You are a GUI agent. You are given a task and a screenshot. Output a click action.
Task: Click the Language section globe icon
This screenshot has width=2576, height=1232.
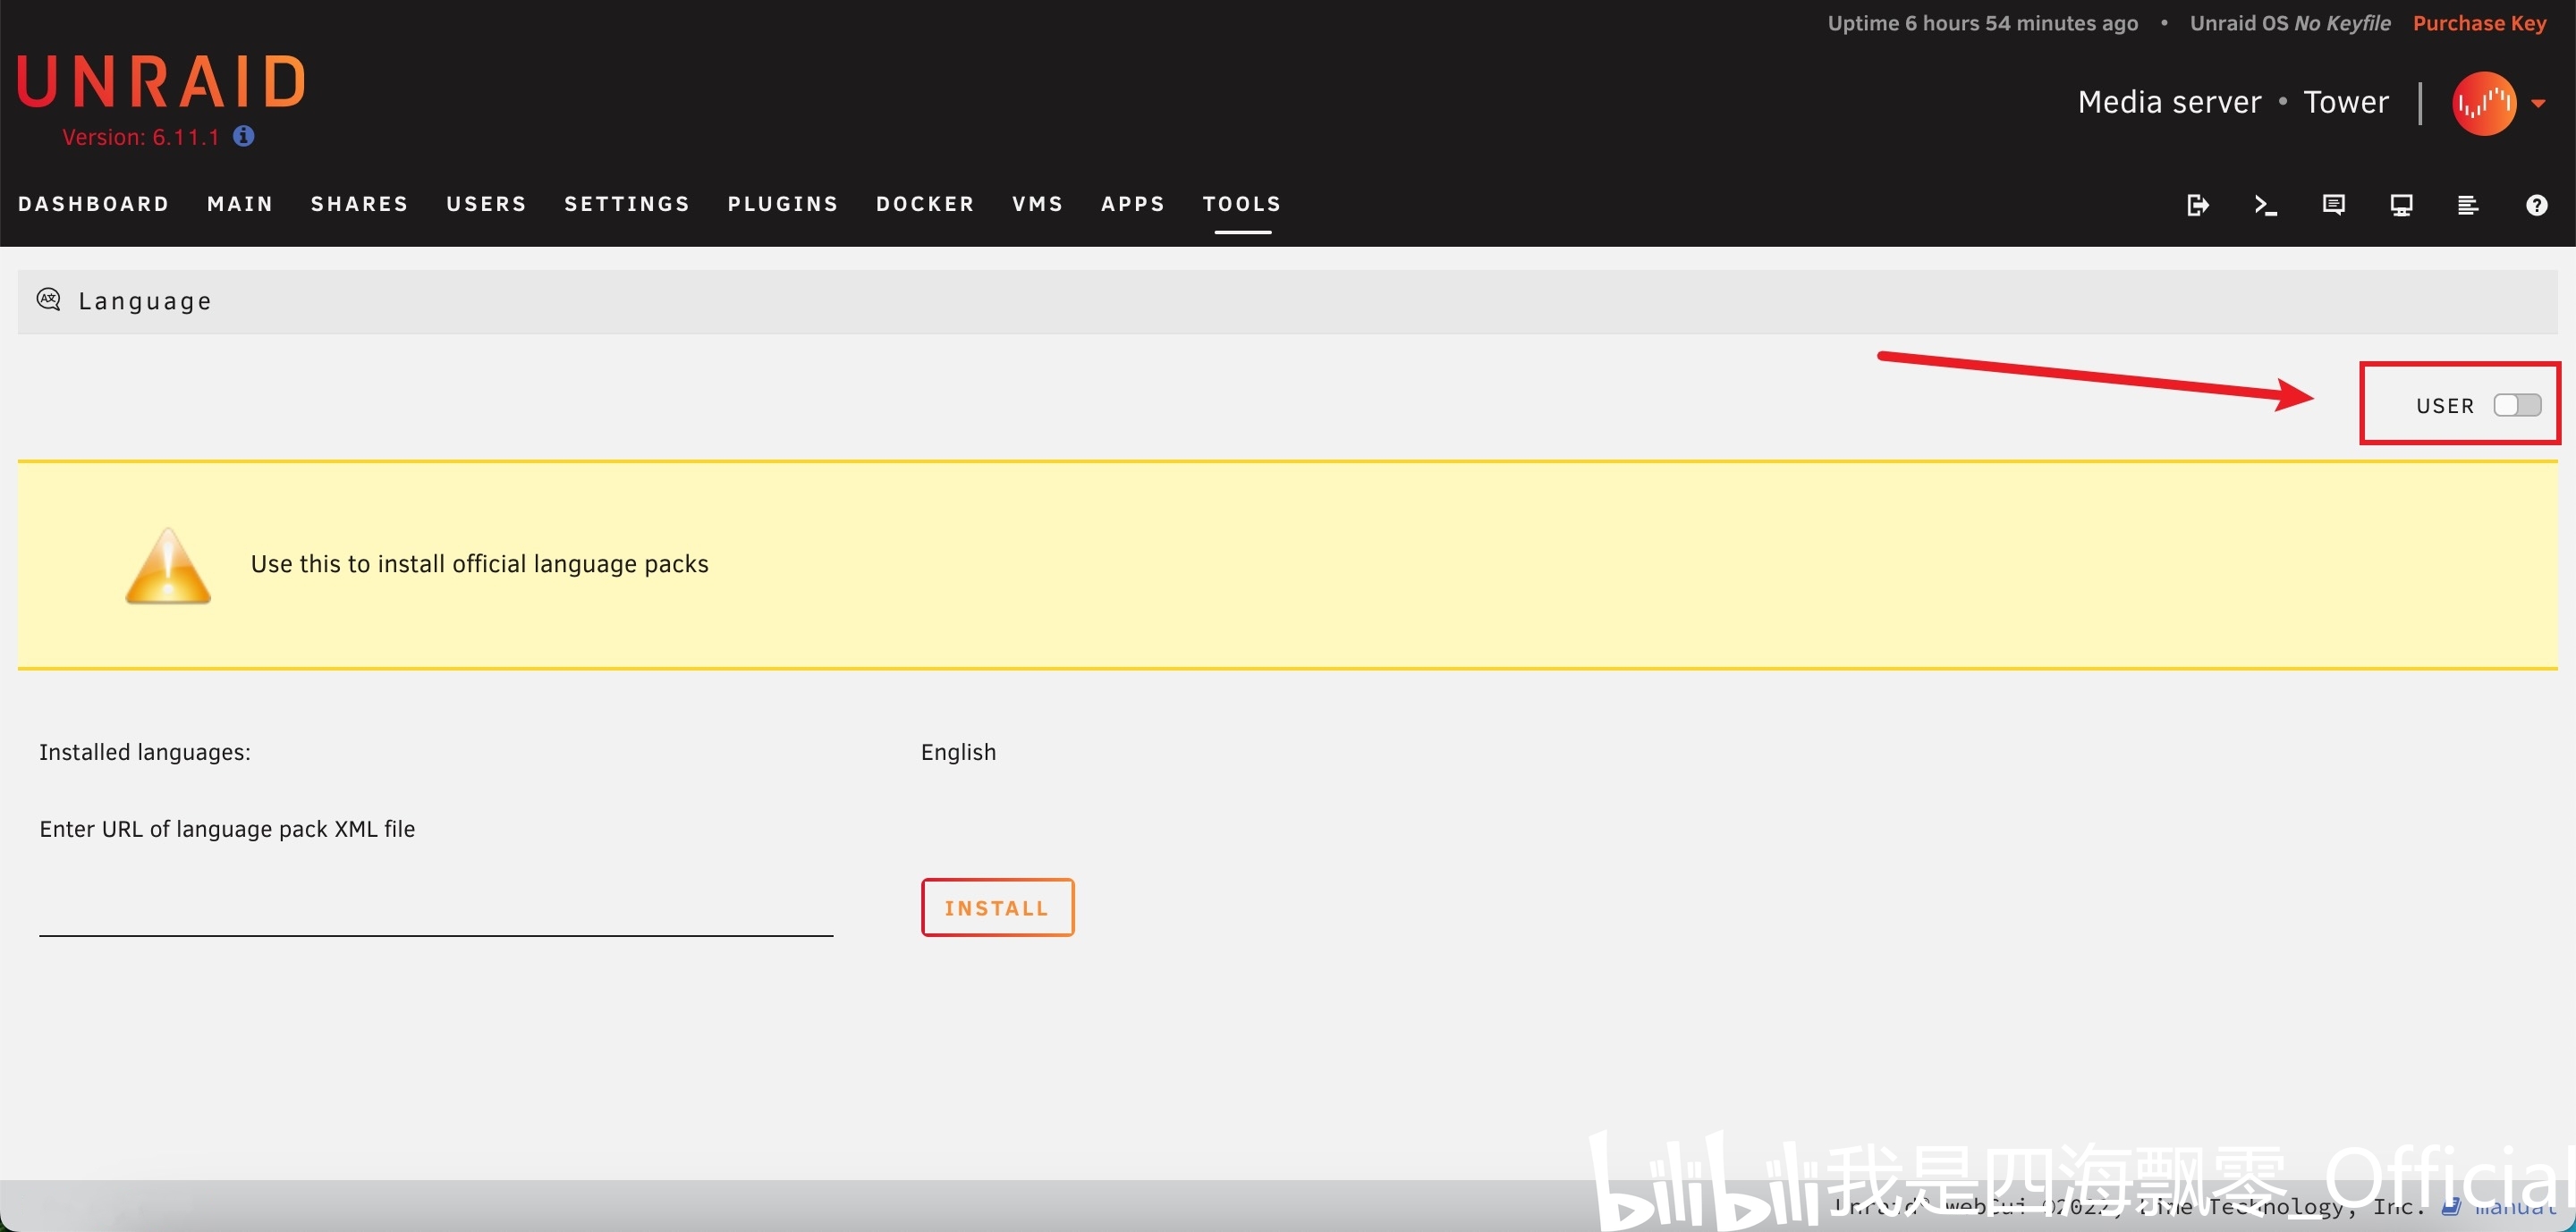48,300
